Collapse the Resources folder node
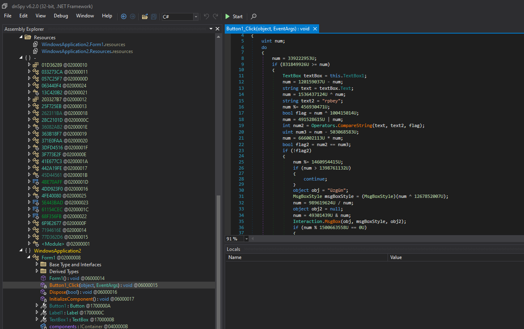 (21, 37)
